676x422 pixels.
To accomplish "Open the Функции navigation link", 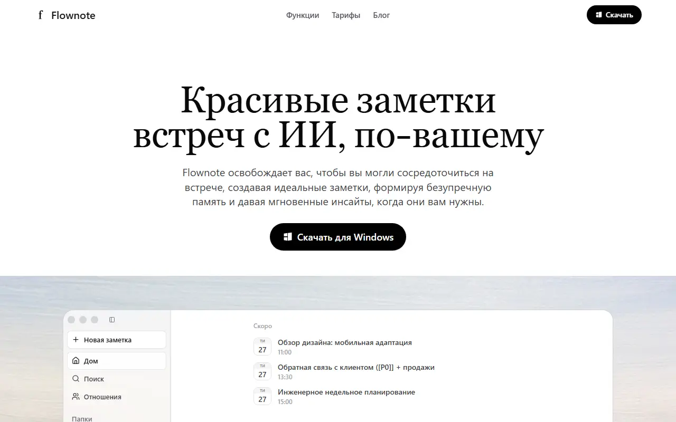I will pos(303,15).
